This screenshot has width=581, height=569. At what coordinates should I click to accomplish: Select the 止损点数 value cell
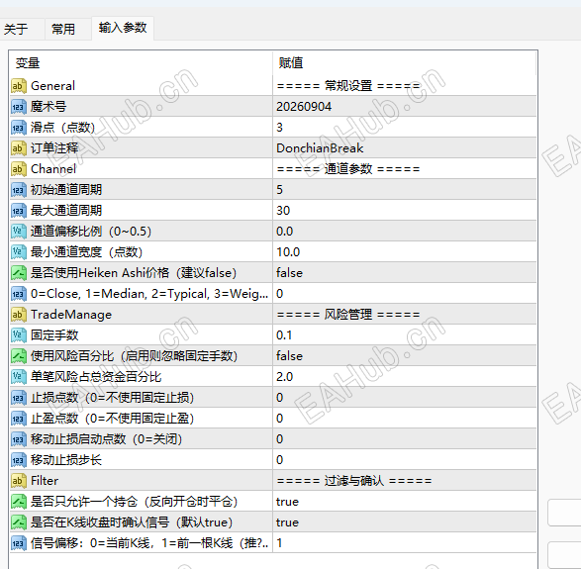pos(404,398)
